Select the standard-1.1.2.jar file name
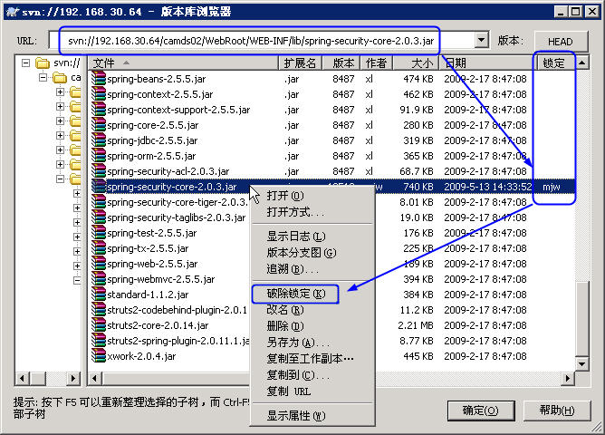 click(x=148, y=295)
